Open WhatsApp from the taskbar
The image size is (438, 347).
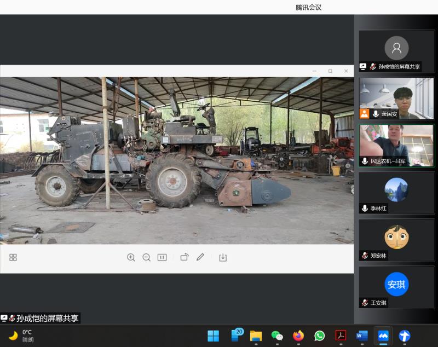click(320, 336)
